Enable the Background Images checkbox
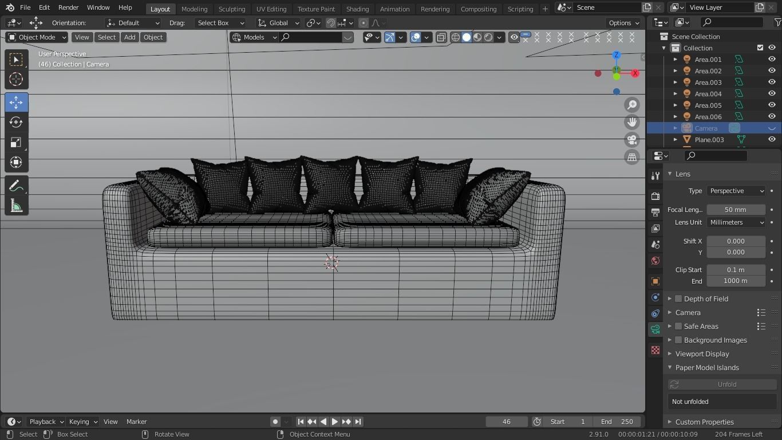 (678, 340)
